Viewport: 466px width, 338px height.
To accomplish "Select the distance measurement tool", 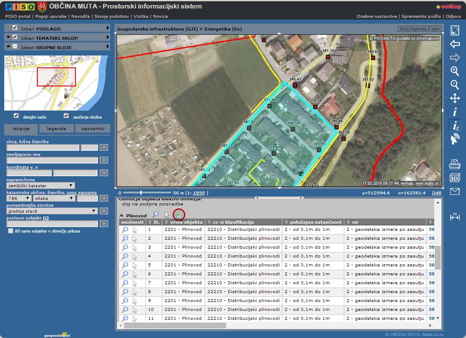I will (x=455, y=217).
